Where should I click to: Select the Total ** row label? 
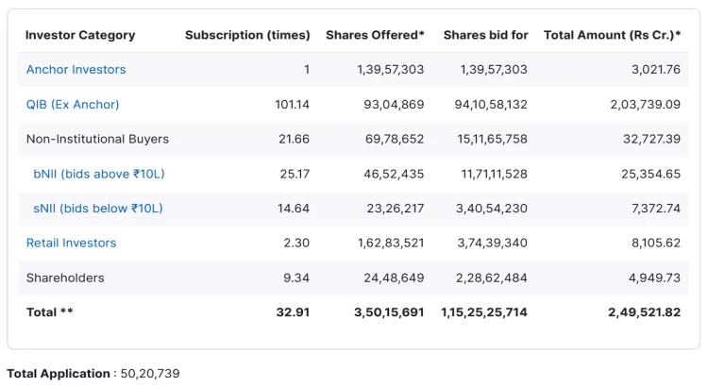50,312
